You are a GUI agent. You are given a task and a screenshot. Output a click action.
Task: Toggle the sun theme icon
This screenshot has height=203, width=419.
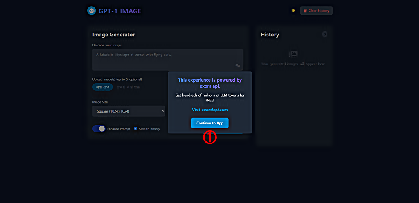293,11
